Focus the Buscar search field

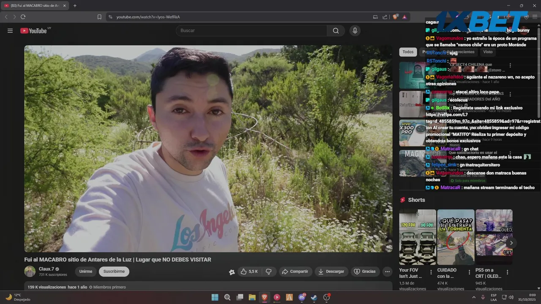click(x=251, y=30)
